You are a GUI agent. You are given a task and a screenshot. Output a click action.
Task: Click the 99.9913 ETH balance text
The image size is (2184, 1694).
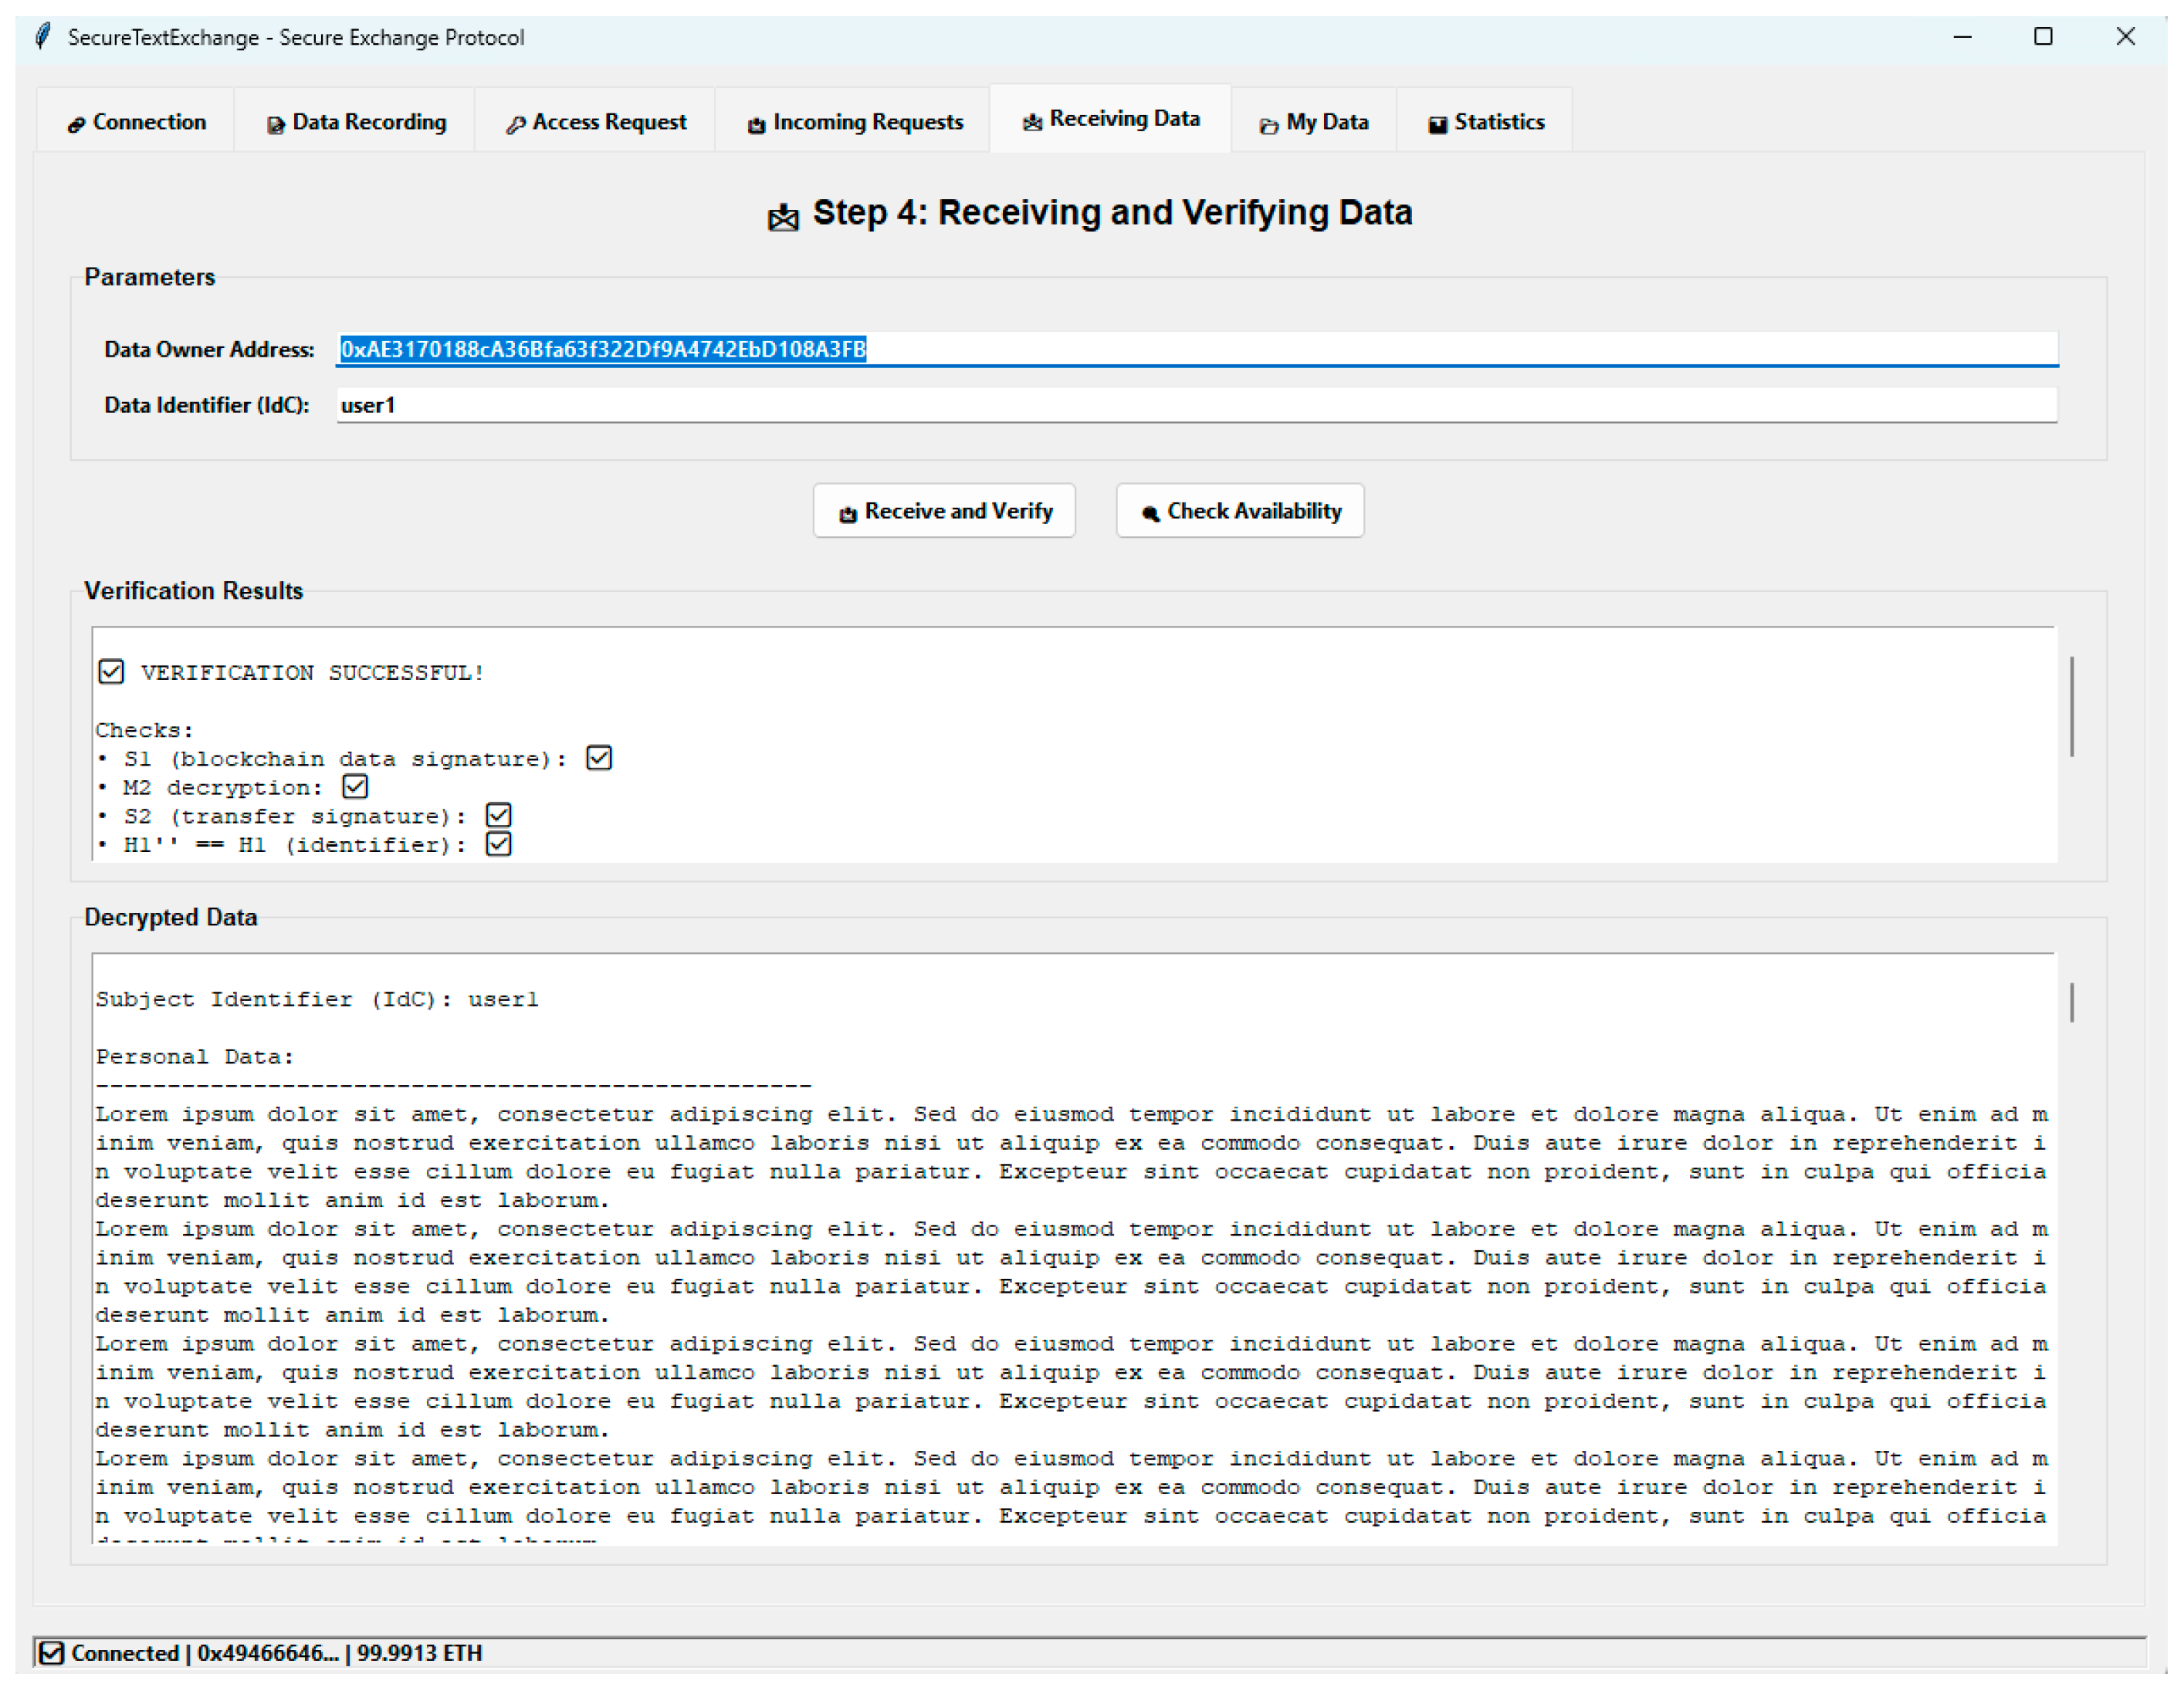(x=420, y=1653)
